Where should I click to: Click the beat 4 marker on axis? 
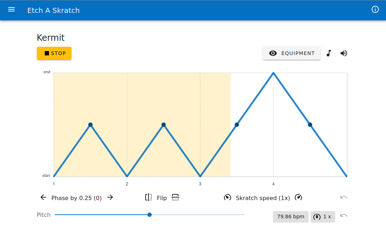tap(273, 184)
